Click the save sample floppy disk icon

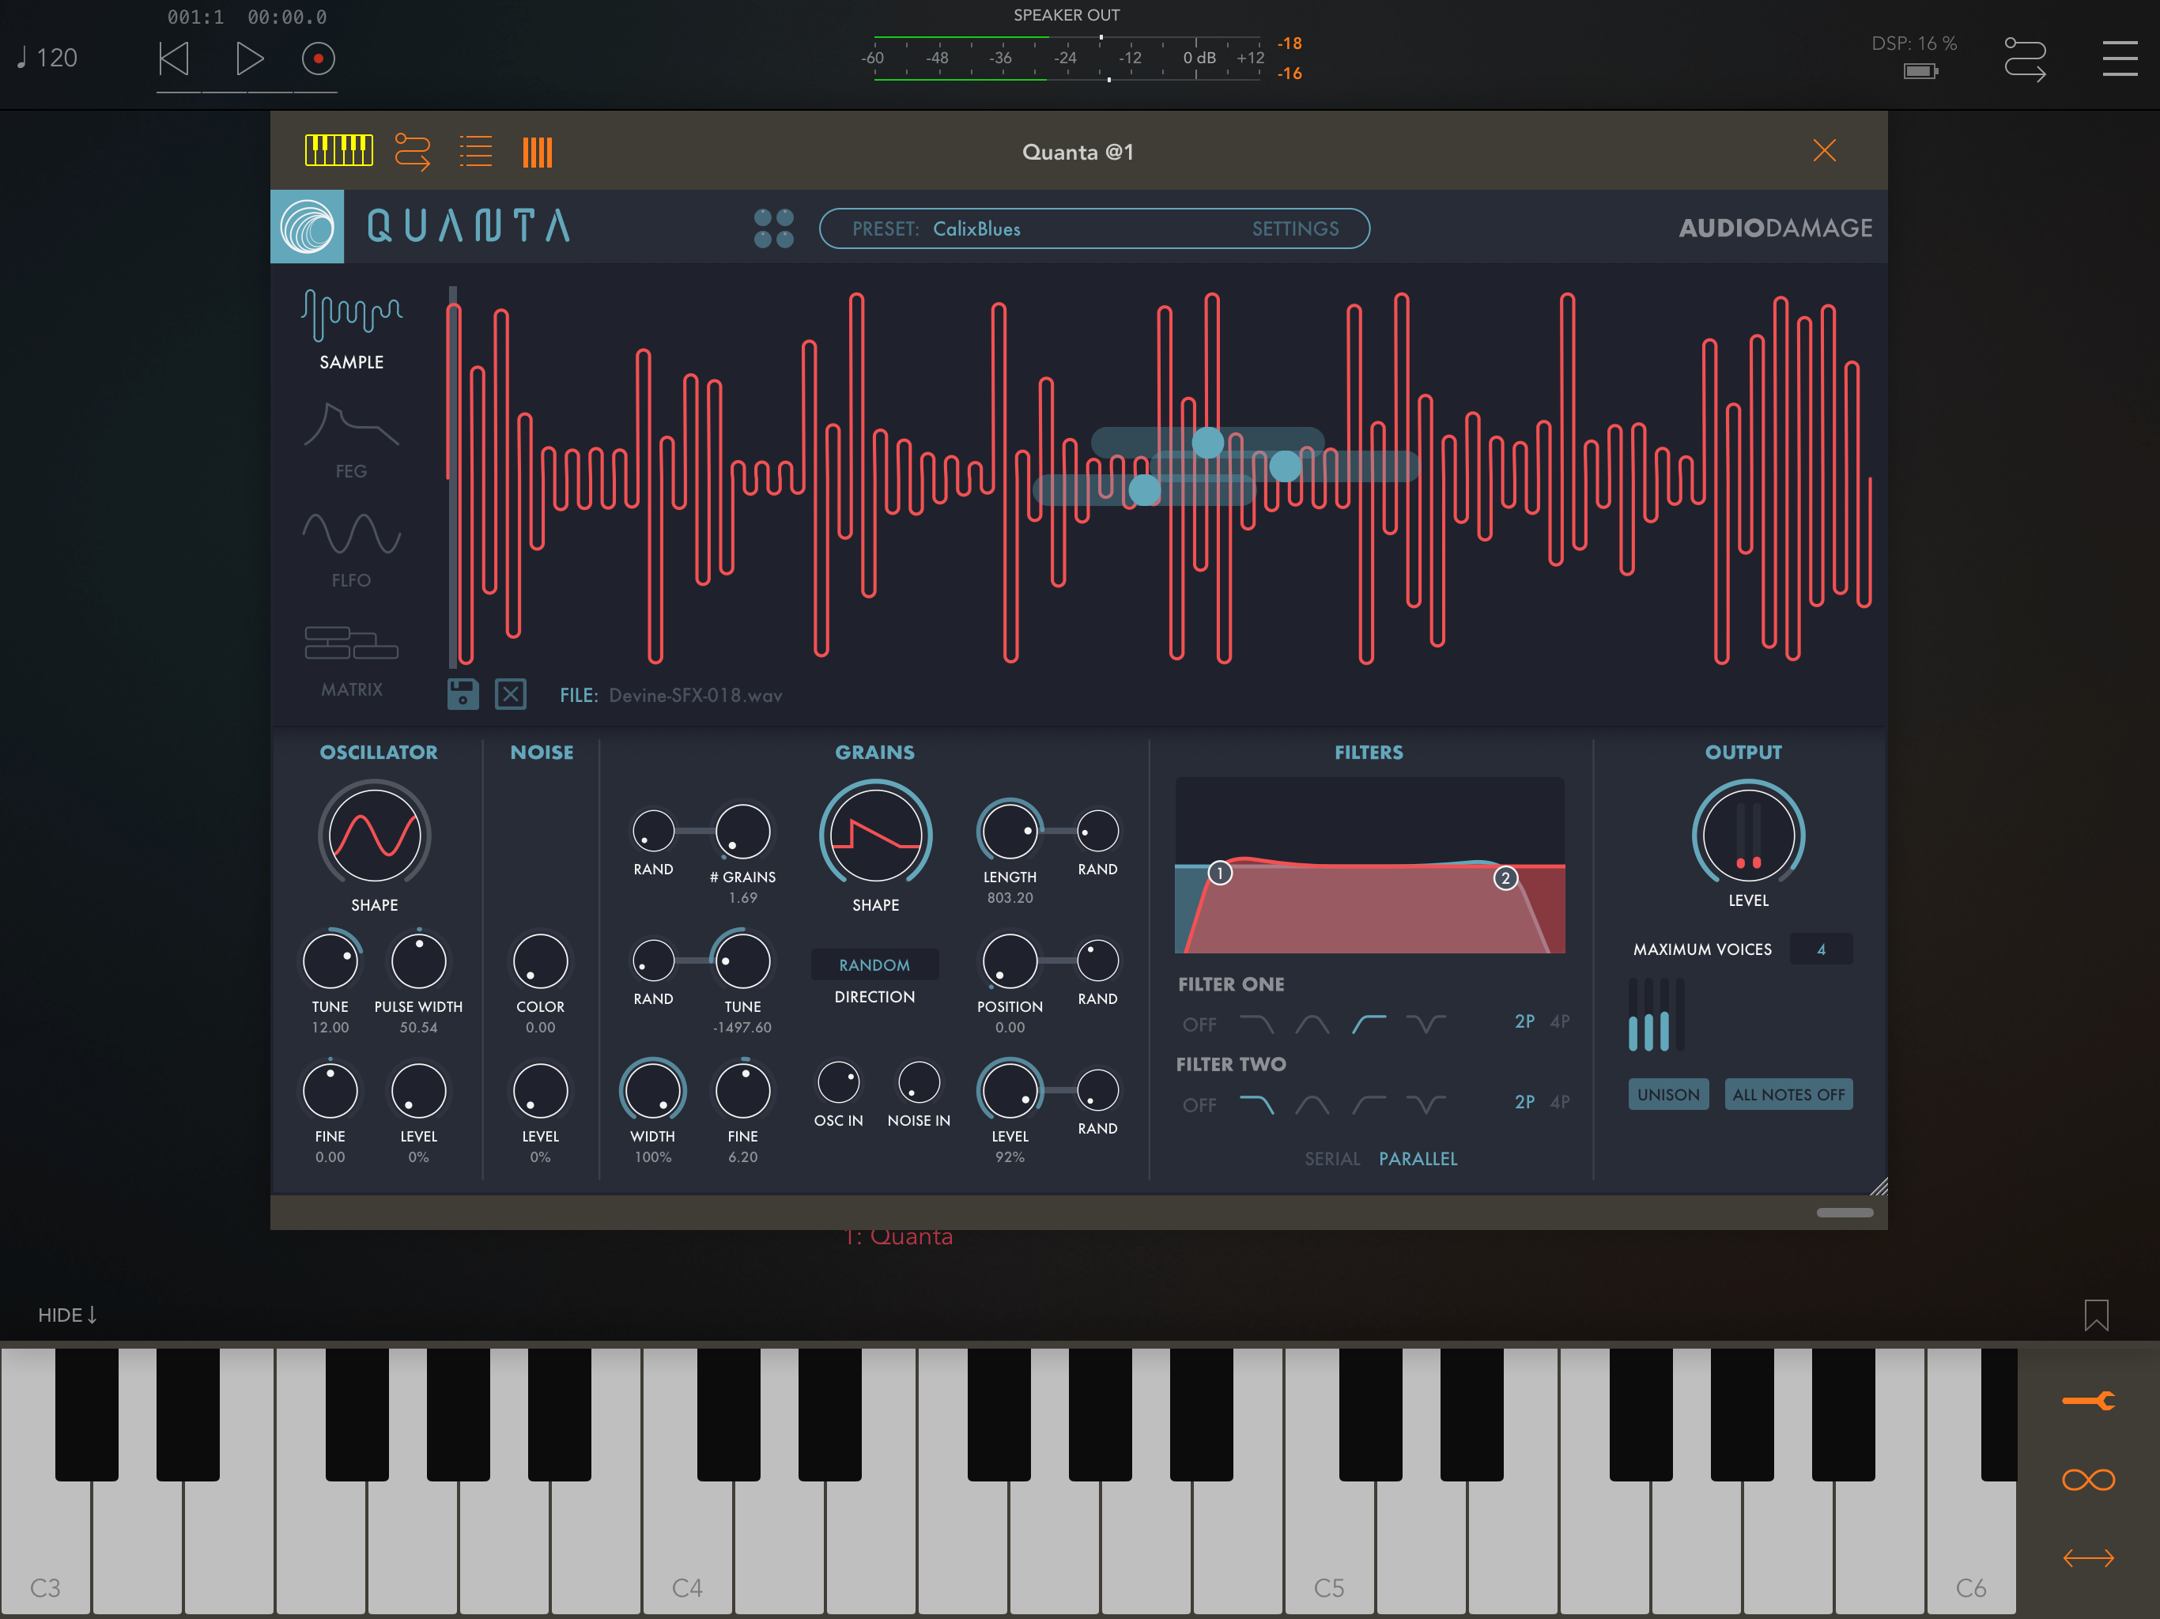[x=463, y=694]
